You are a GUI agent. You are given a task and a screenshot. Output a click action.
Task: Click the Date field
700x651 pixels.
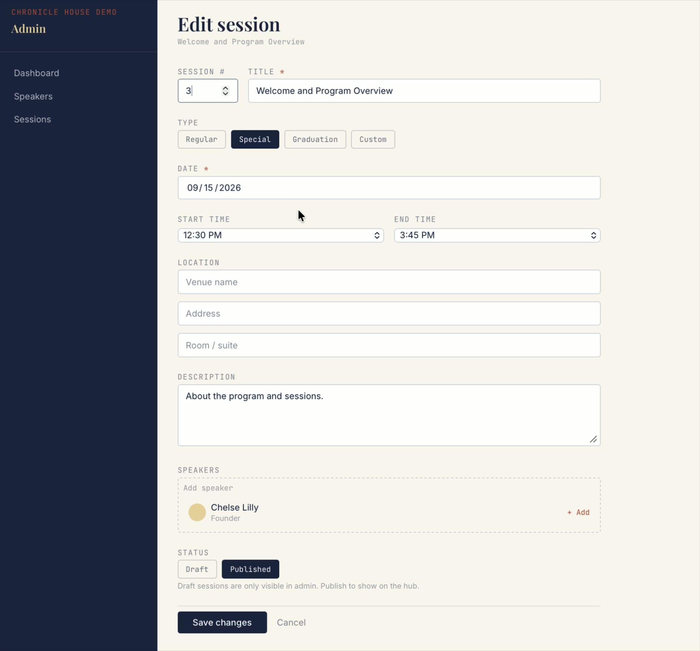pos(389,188)
